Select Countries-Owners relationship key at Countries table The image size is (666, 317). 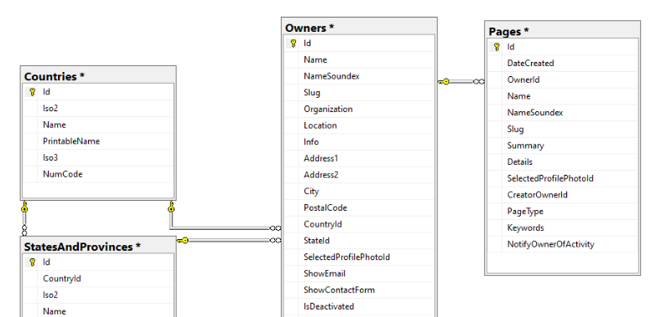pyautogui.click(x=171, y=207)
